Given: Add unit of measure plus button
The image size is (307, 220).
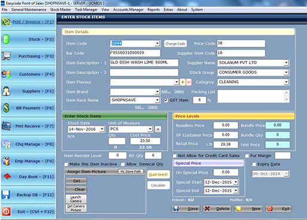Looking at the screenshot, I should (x=158, y=129).
